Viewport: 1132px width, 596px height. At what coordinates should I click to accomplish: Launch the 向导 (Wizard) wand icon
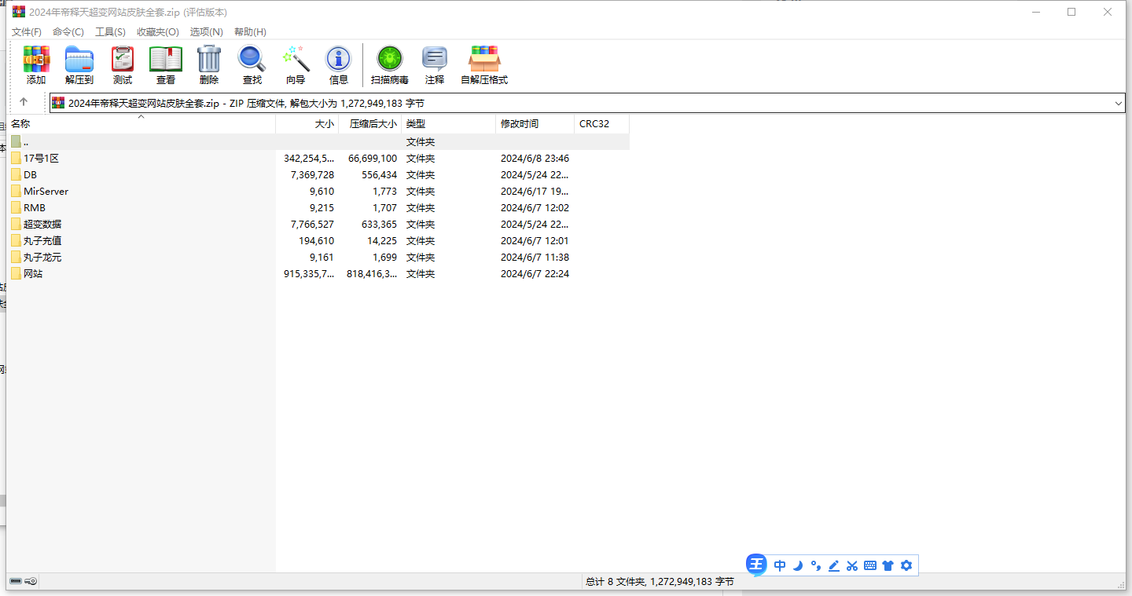(296, 64)
